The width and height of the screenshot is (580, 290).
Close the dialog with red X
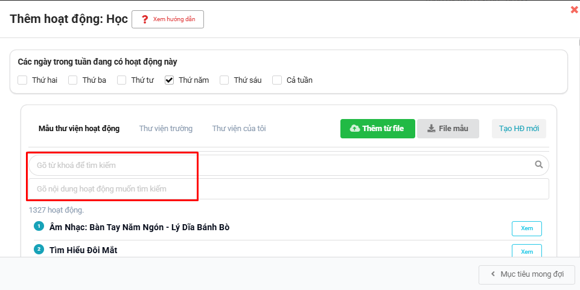coord(574,10)
